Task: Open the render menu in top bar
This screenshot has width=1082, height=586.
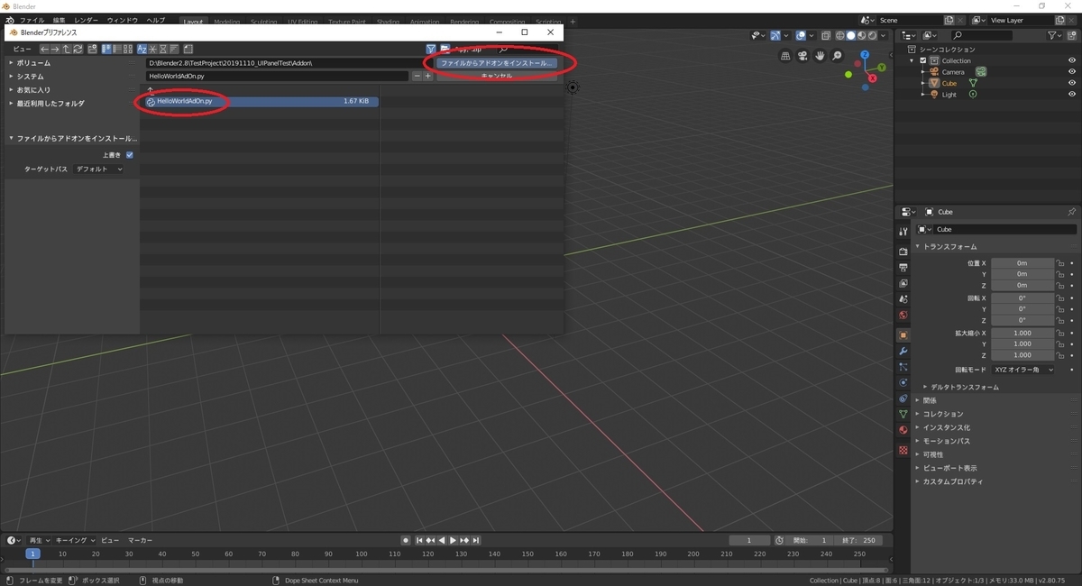Action: tap(87, 20)
